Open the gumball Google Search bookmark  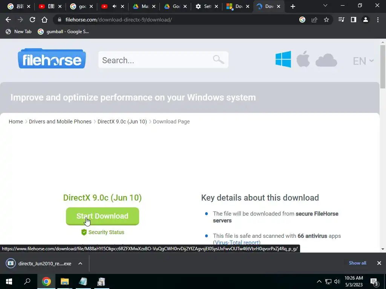pos(63,32)
